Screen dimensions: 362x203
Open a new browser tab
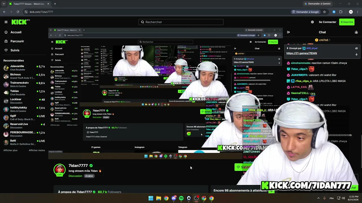coord(55,4)
